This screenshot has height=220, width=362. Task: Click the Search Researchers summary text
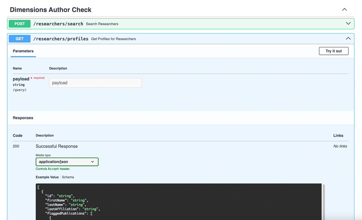(x=102, y=24)
